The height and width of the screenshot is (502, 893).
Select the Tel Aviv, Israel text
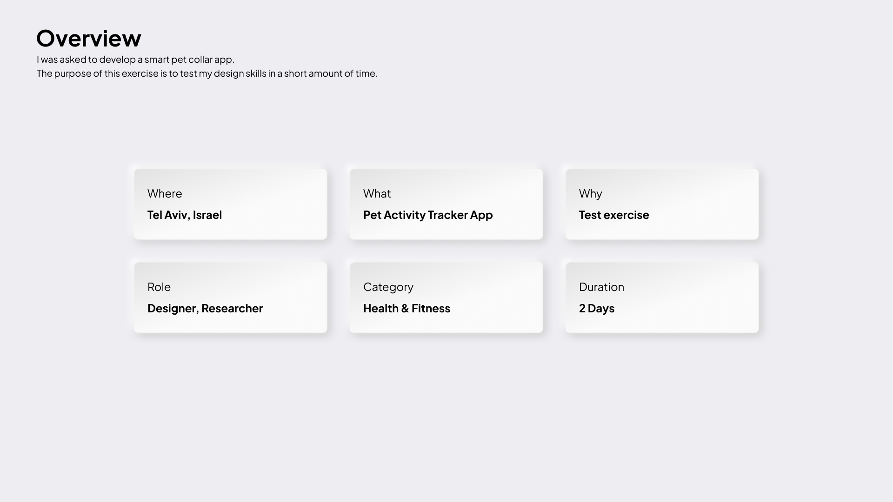[185, 215]
